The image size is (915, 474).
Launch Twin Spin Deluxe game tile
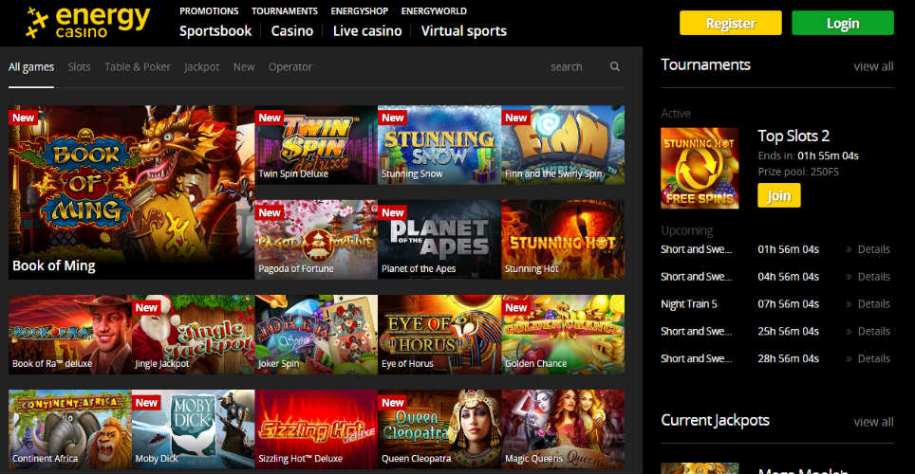coord(316,144)
